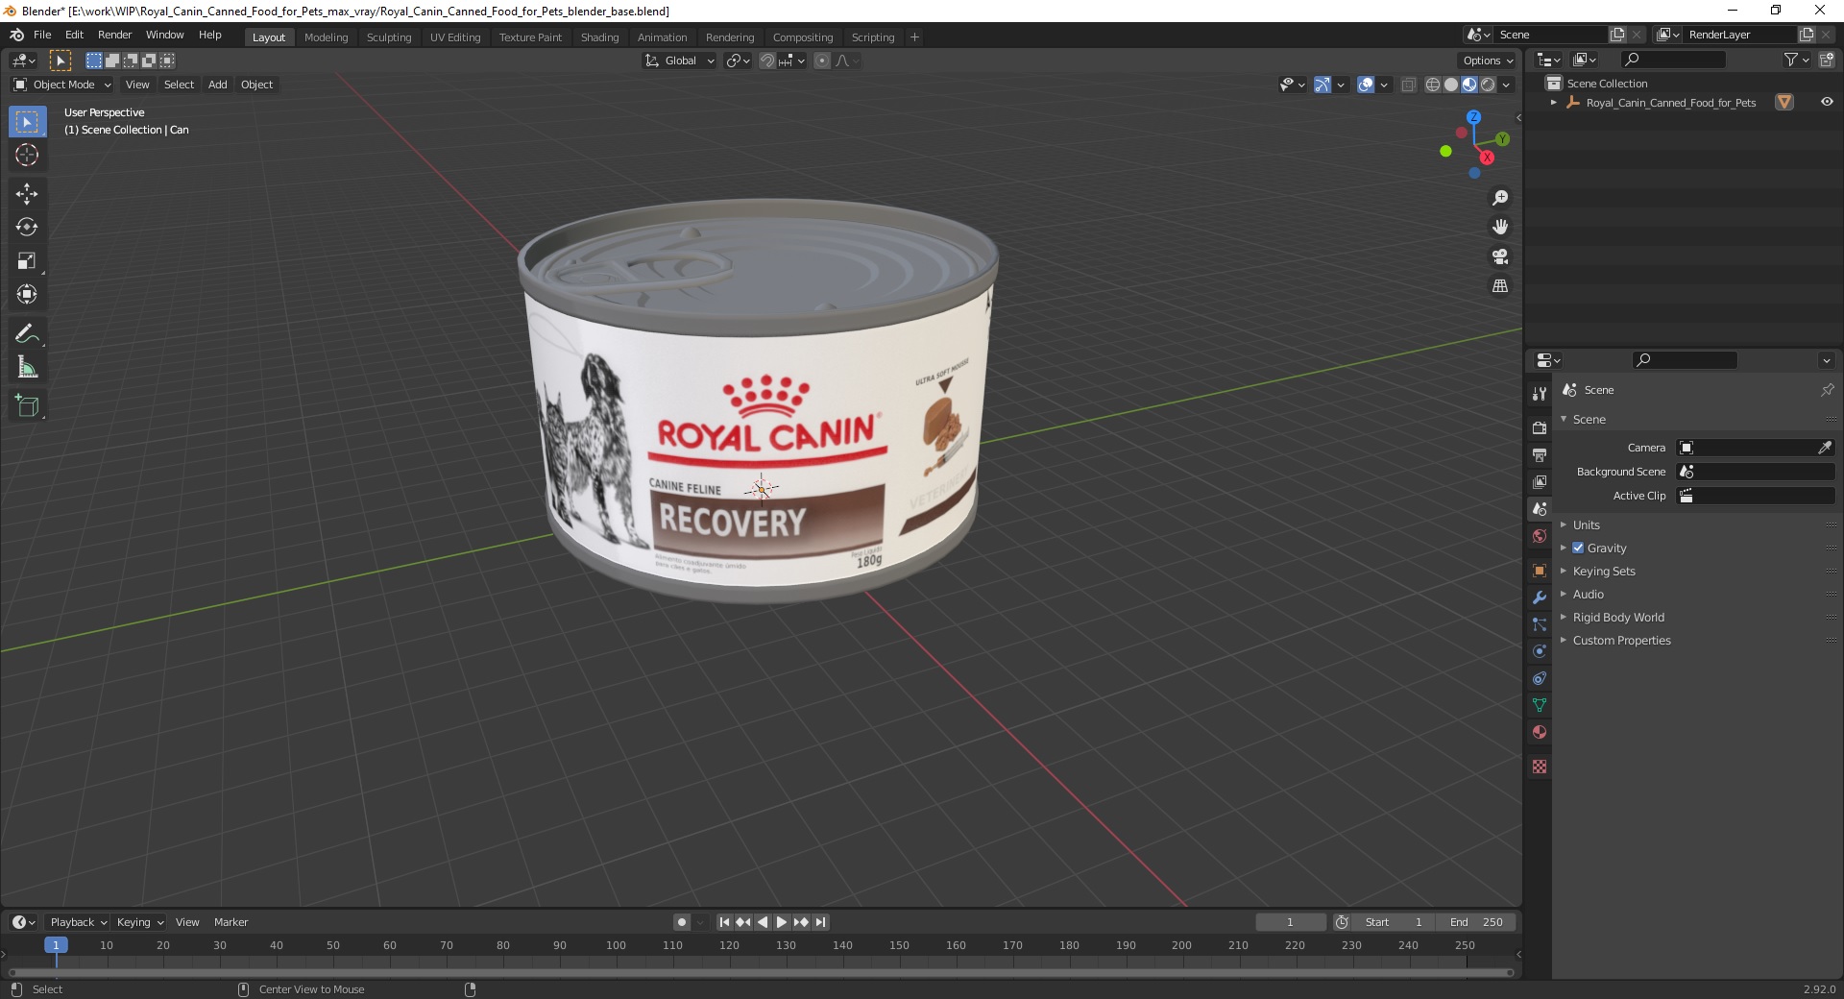Image resolution: width=1844 pixels, height=999 pixels.
Task: Select the Annotate tool
Action: [x=27, y=334]
